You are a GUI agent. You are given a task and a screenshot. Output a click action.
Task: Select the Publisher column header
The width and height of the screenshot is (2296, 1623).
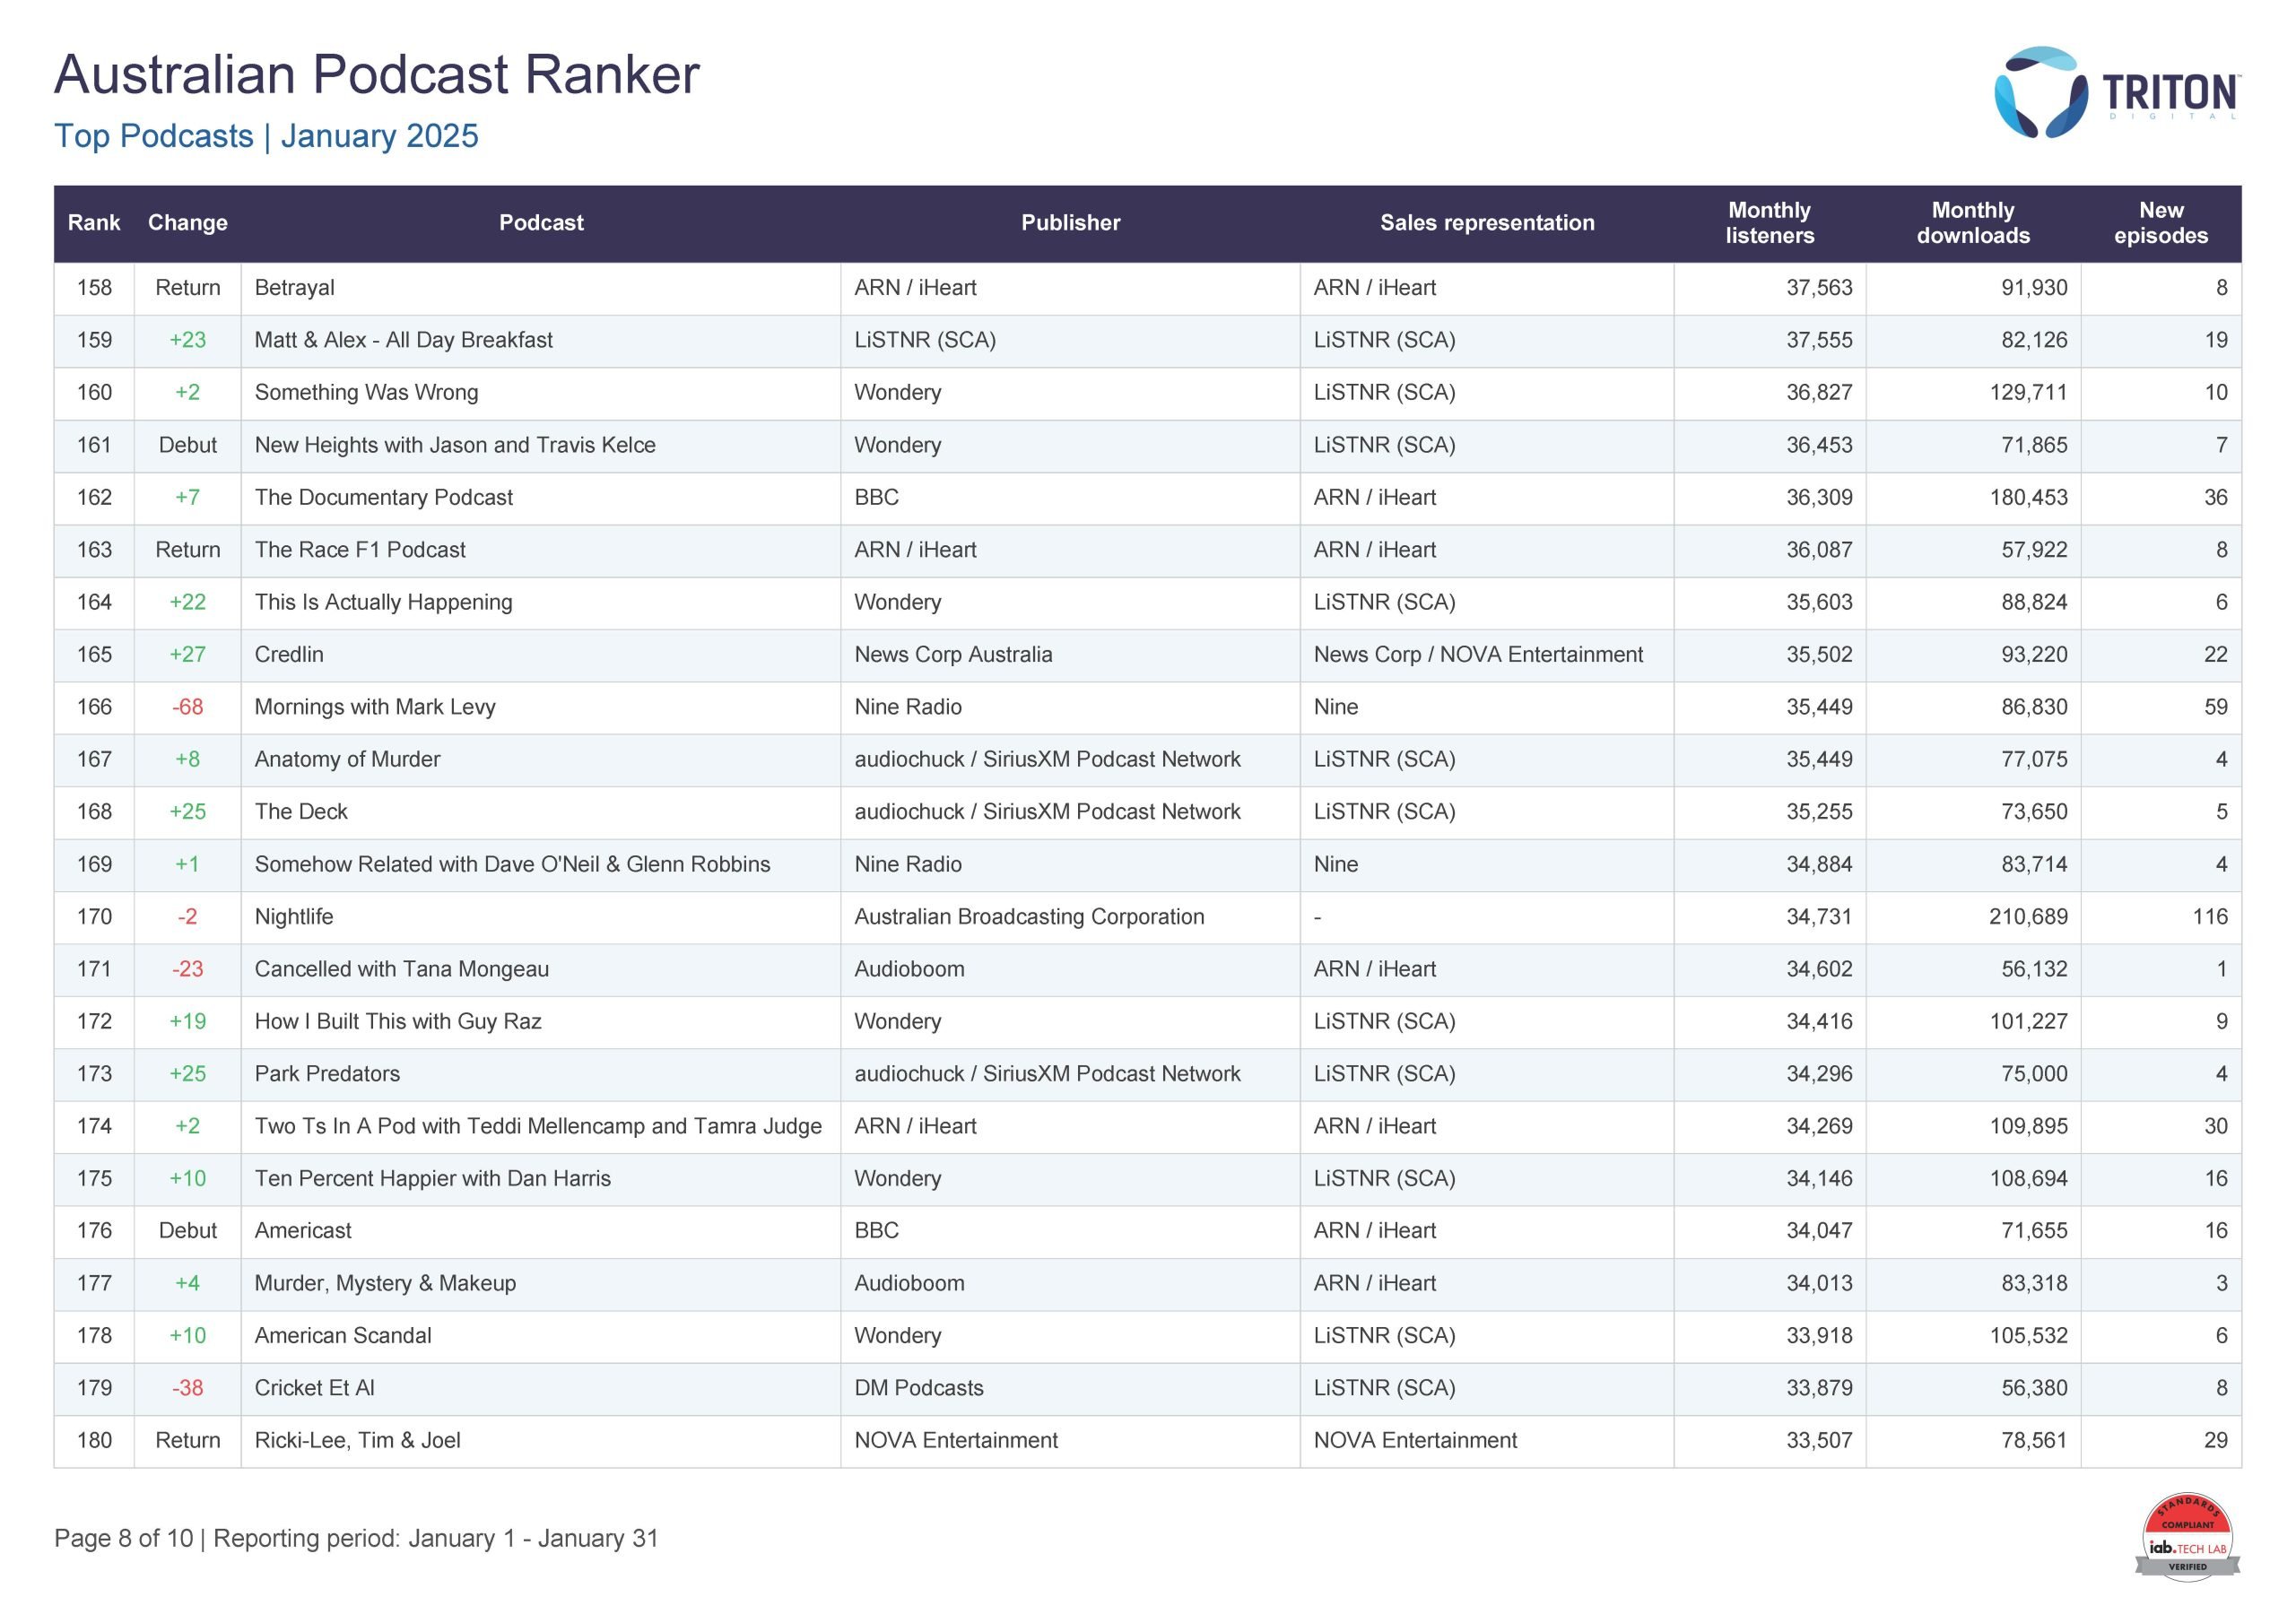point(1070,223)
